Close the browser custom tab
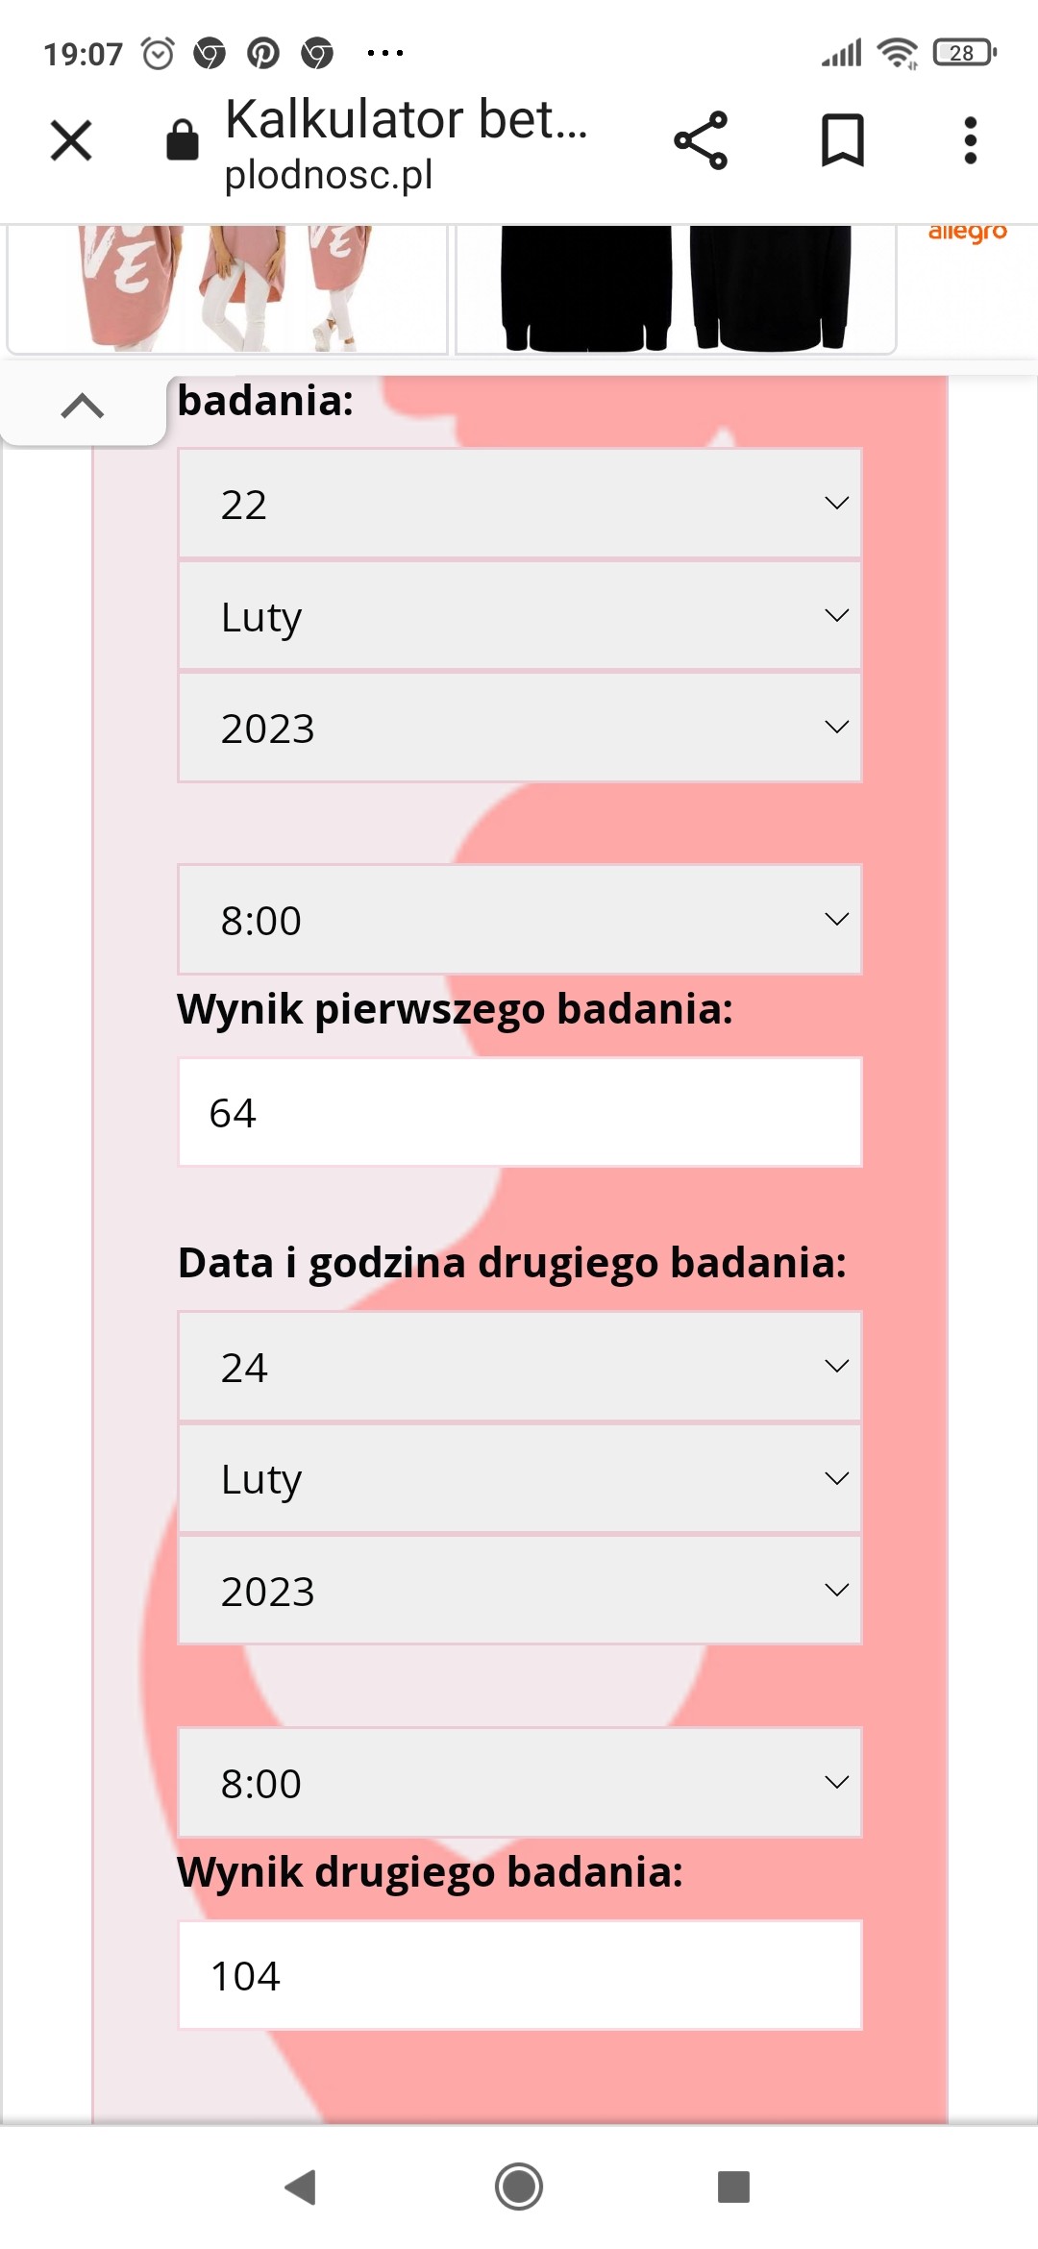The image size is (1038, 2249). 71,140
